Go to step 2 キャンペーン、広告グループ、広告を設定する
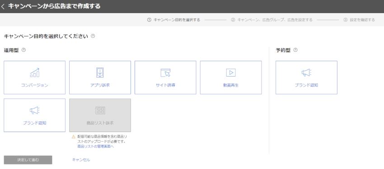 tap(272, 20)
